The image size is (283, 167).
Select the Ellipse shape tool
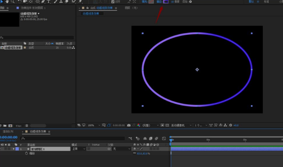point(37,2)
